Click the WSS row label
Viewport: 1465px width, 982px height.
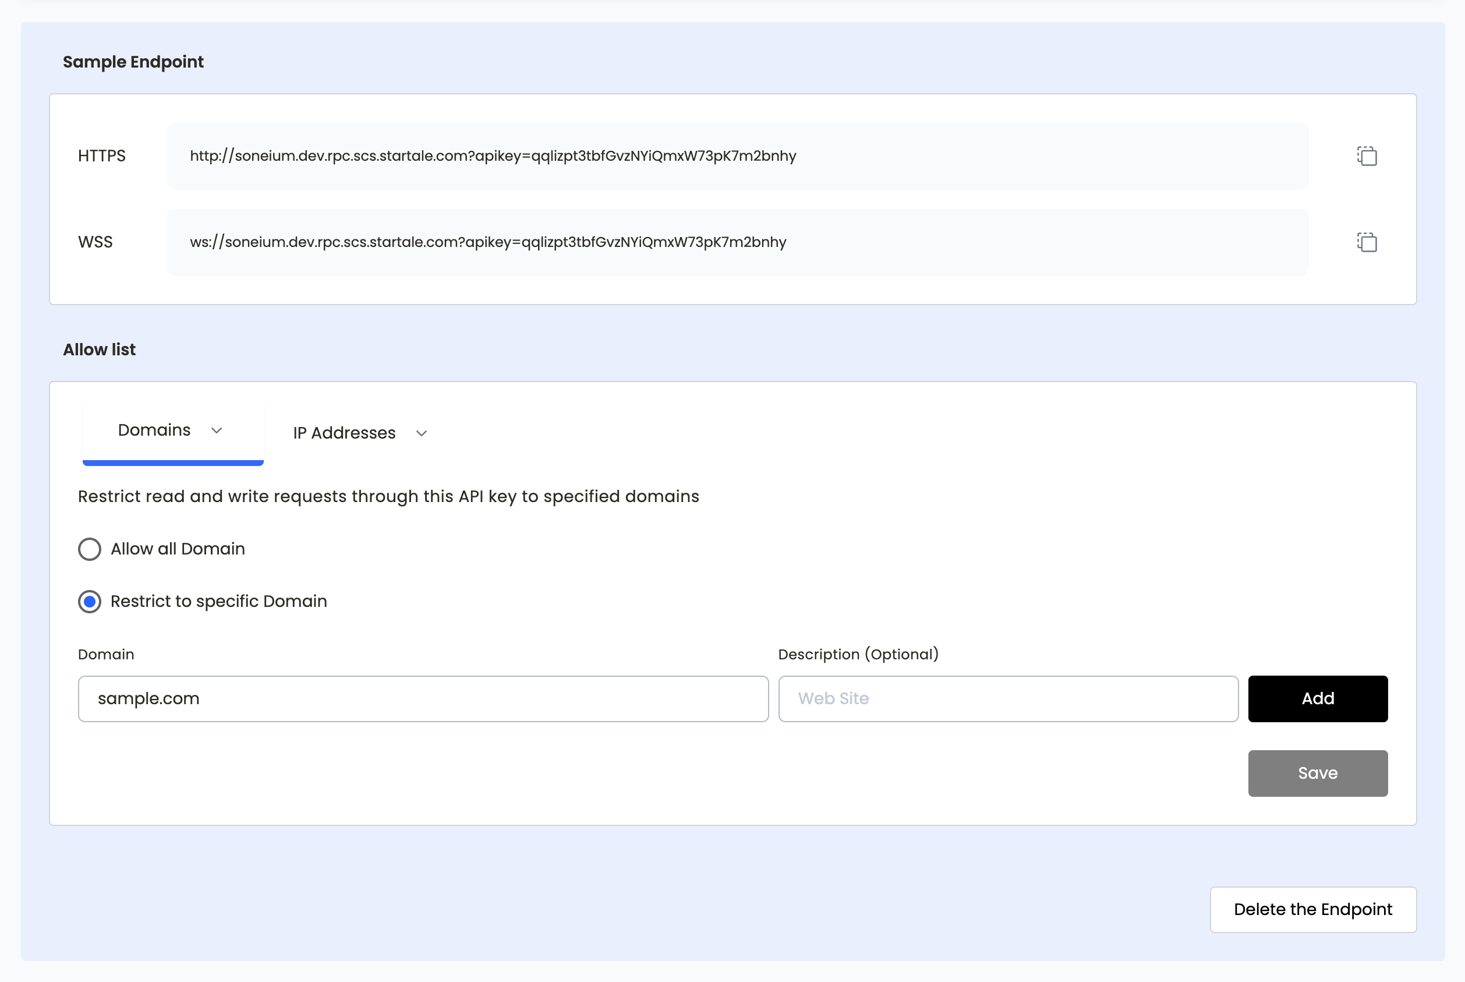[x=95, y=242]
